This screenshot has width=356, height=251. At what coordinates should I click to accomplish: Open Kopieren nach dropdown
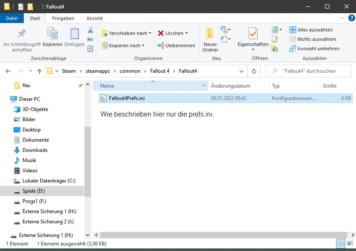tap(123, 46)
